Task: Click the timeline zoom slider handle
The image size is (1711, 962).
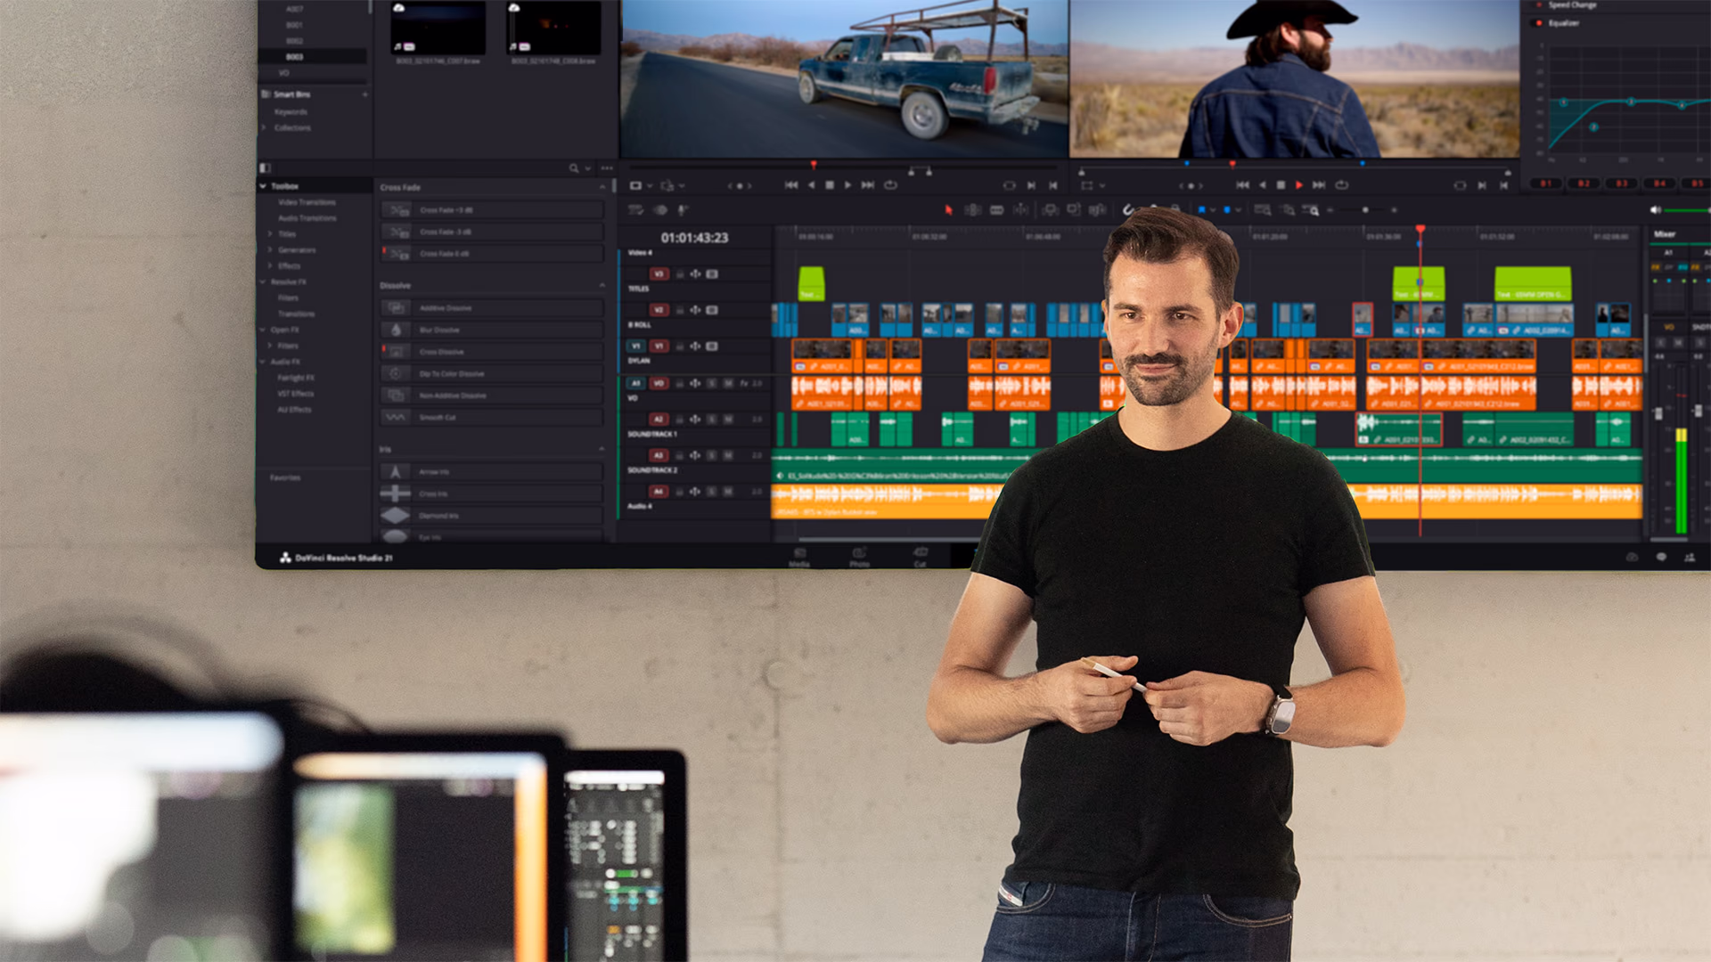Action: pyautogui.click(x=1364, y=210)
